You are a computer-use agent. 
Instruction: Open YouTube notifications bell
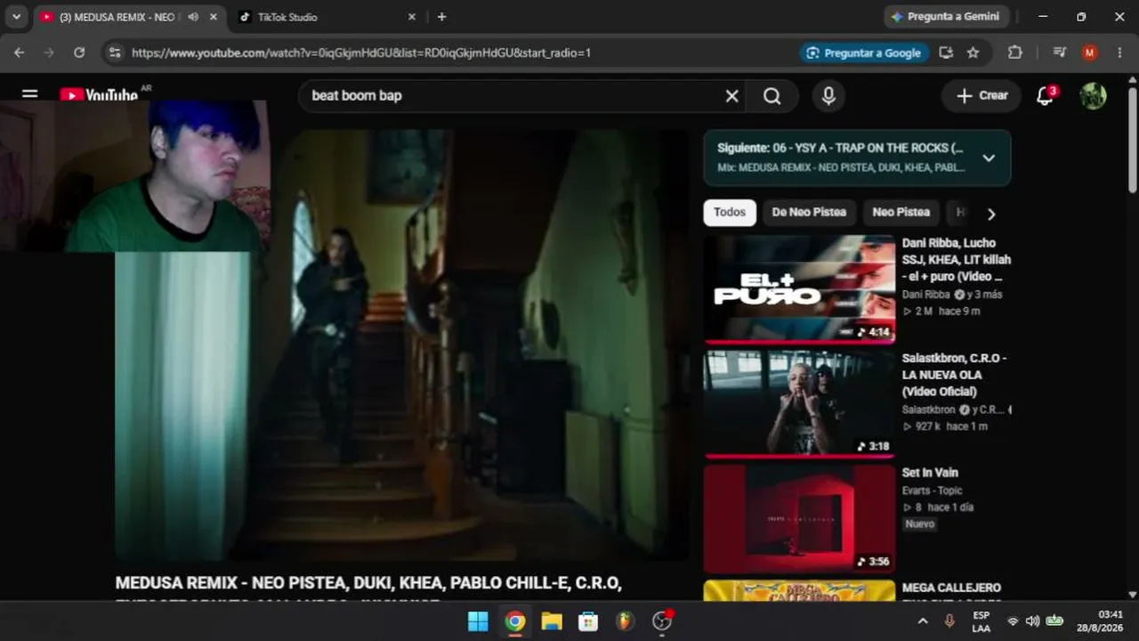[1046, 95]
